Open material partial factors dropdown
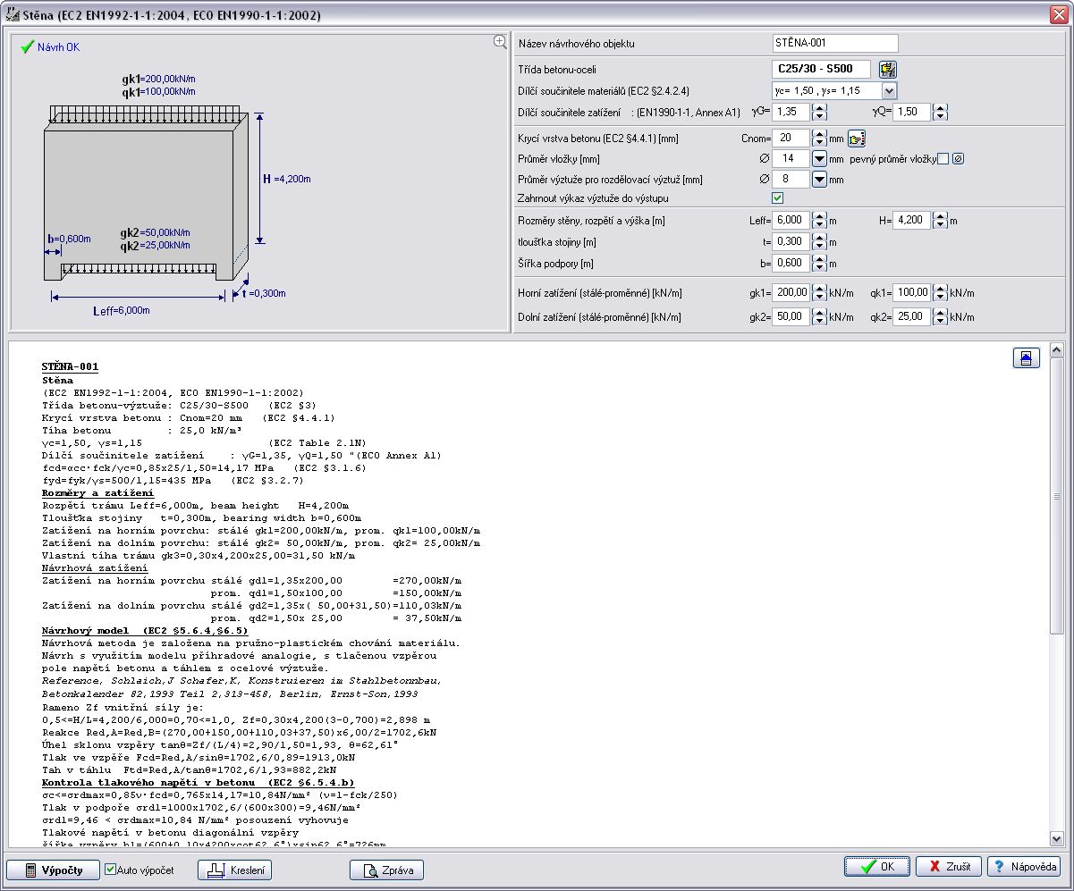This screenshot has width=1074, height=891. (888, 90)
